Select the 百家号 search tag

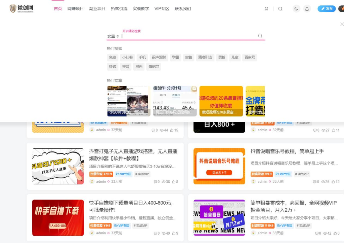(250, 57)
